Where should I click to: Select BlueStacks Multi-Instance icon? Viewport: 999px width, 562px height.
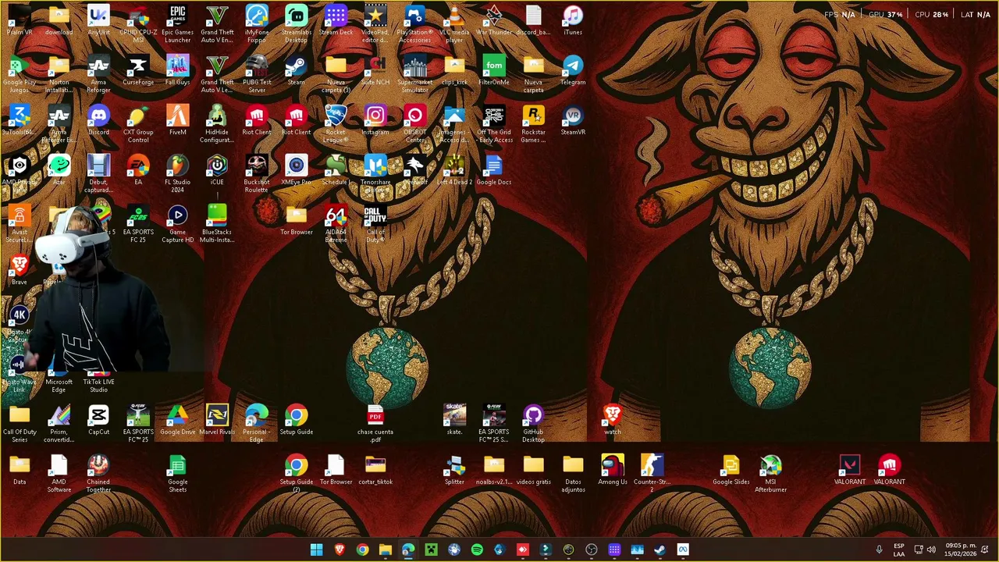click(217, 223)
